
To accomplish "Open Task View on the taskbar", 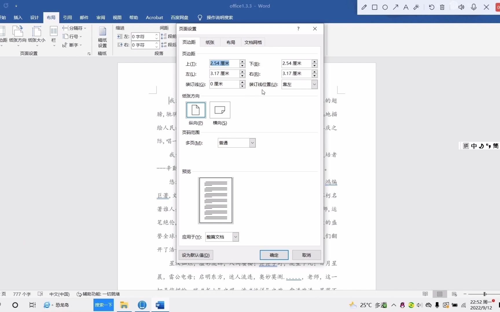I will (32, 305).
